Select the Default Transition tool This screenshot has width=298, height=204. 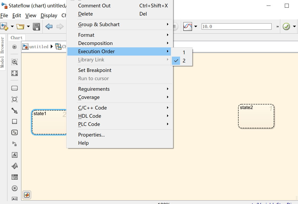(x=15, y=111)
